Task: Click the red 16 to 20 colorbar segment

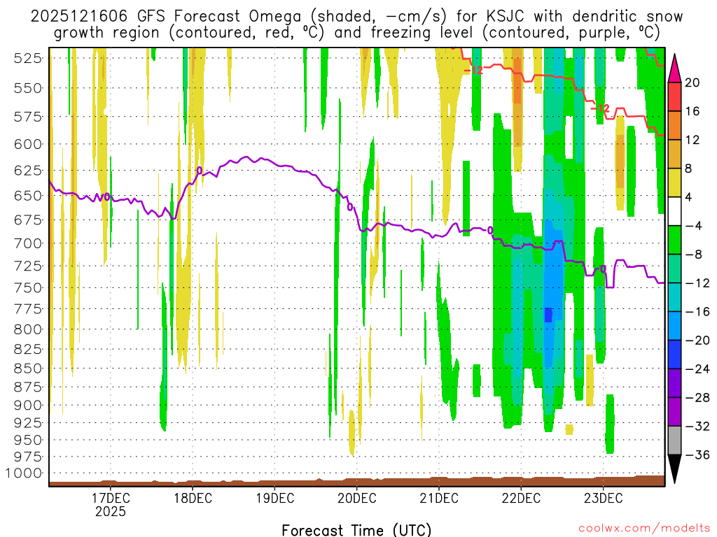Action: coord(674,96)
